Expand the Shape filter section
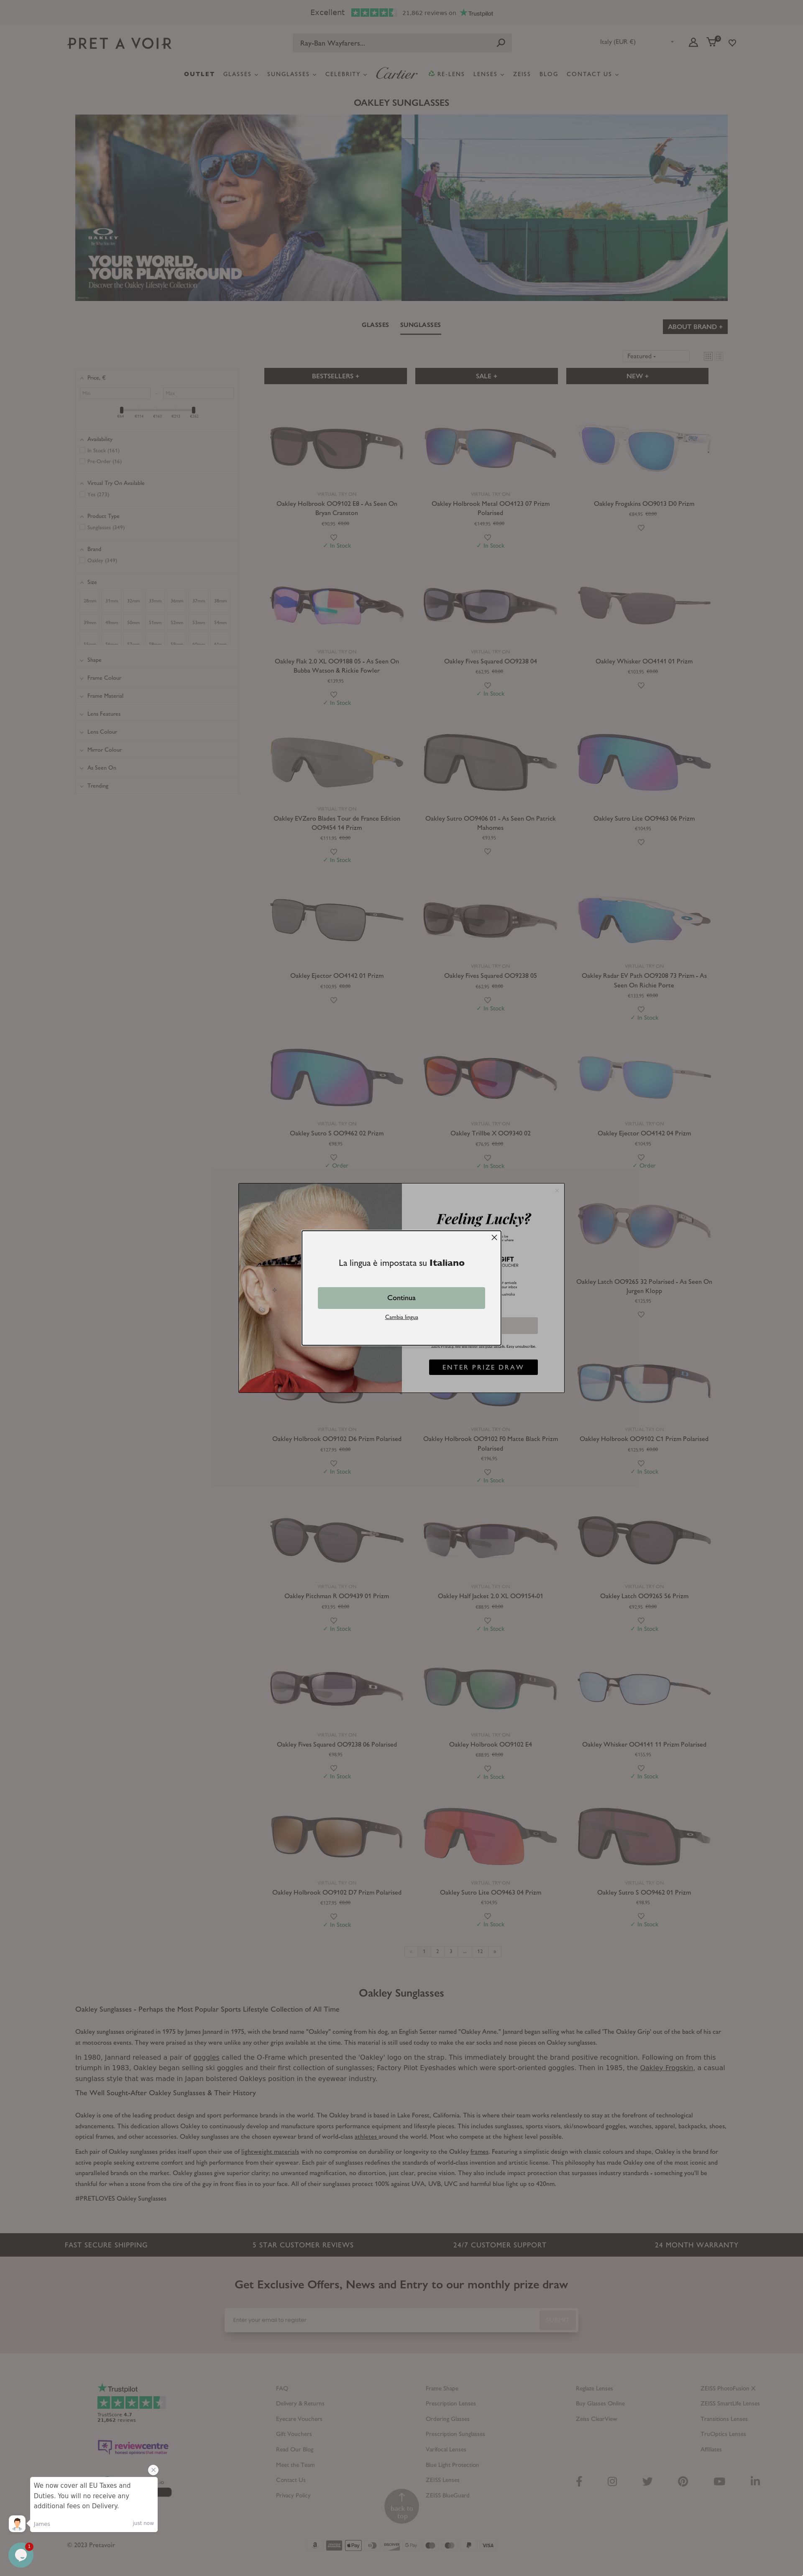 click(x=94, y=660)
